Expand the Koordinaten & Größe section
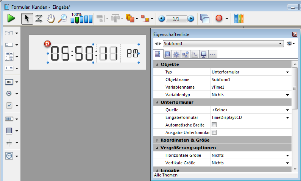Screen dimensions: 301x181 [x=158, y=140]
